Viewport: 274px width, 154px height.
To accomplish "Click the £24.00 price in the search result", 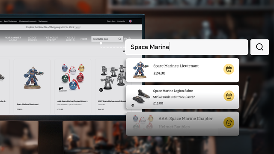I will tap(159, 73).
